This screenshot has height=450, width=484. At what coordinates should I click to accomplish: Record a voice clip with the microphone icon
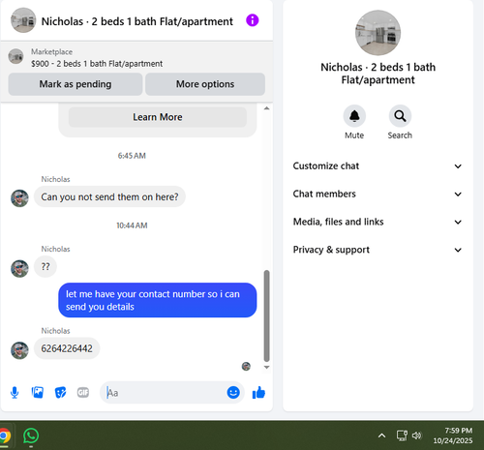pos(15,393)
